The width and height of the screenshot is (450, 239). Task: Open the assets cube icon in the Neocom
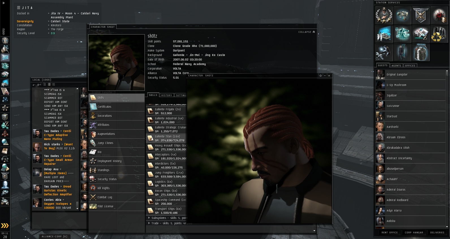pos(5,117)
